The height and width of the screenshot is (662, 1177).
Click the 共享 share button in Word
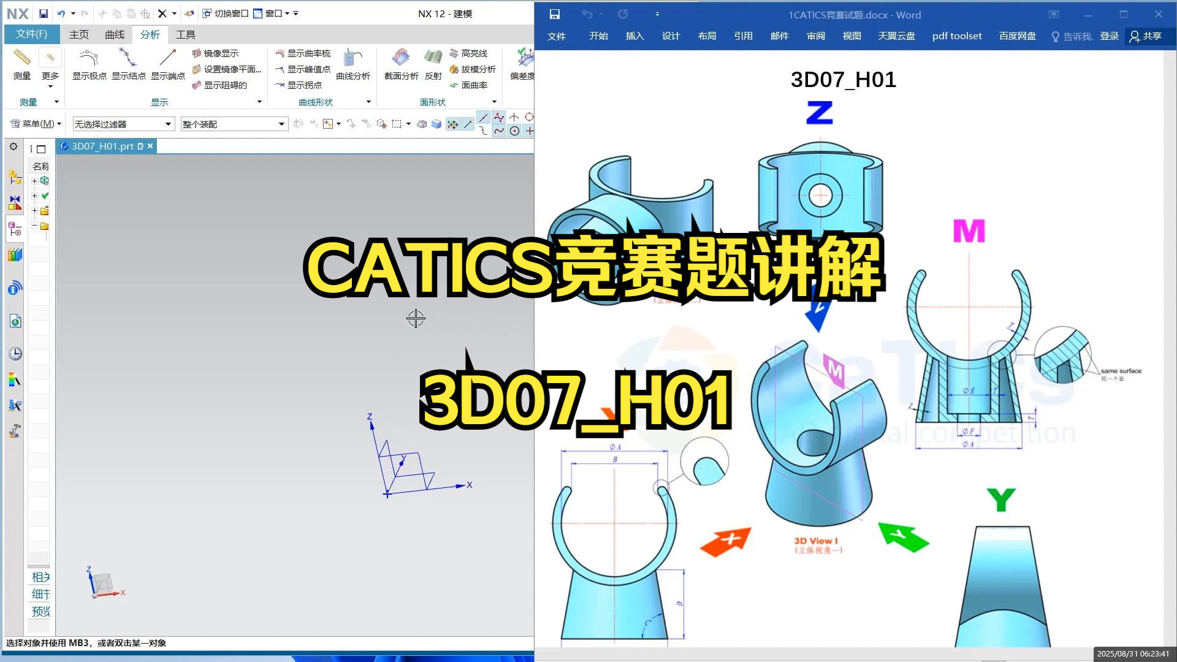pyautogui.click(x=1146, y=36)
